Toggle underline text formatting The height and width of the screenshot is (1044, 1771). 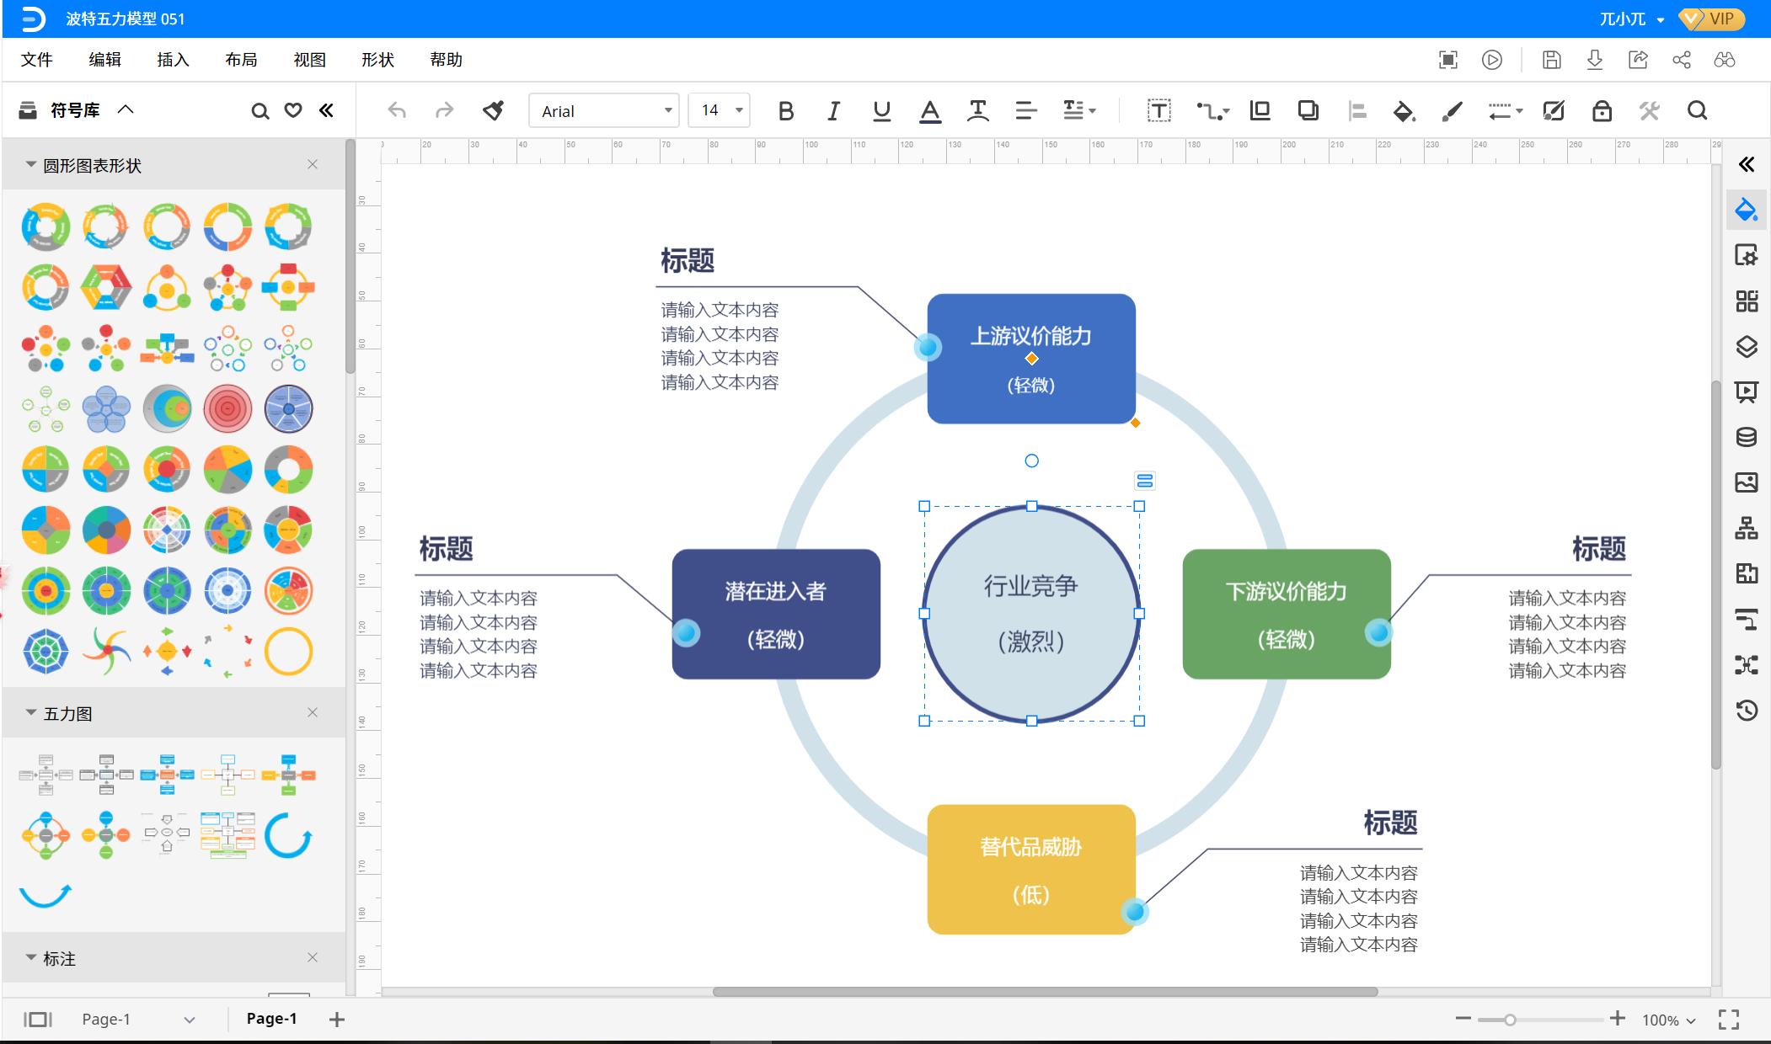click(881, 110)
